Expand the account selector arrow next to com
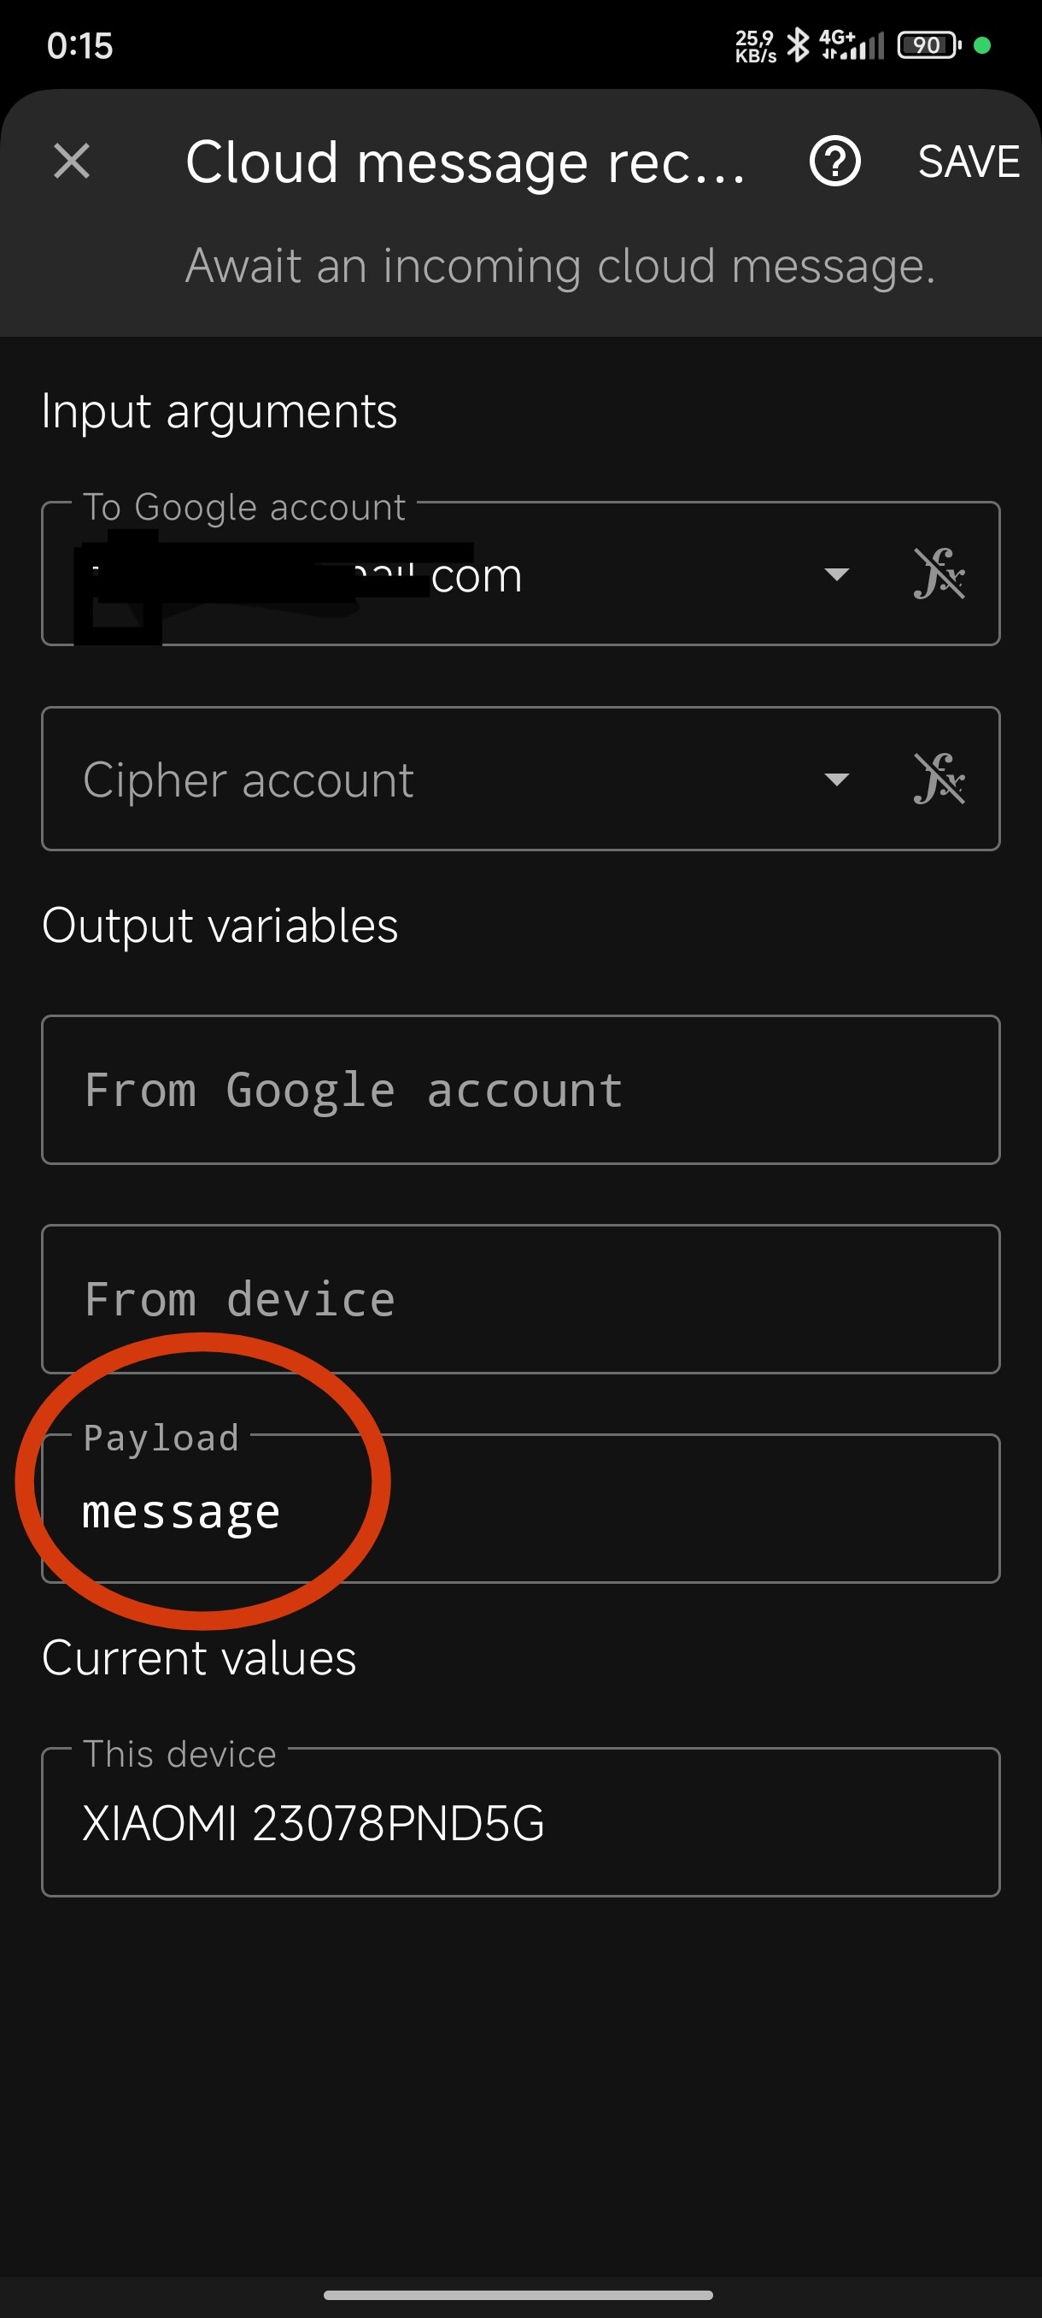The height and width of the screenshot is (2318, 1042). (835, 575)
